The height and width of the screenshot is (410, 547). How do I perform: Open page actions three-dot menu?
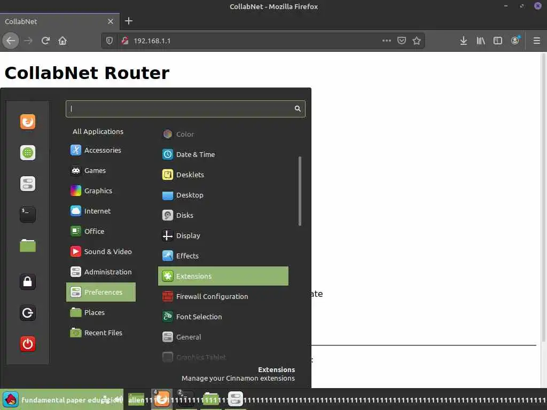click(x=387, y=41)
